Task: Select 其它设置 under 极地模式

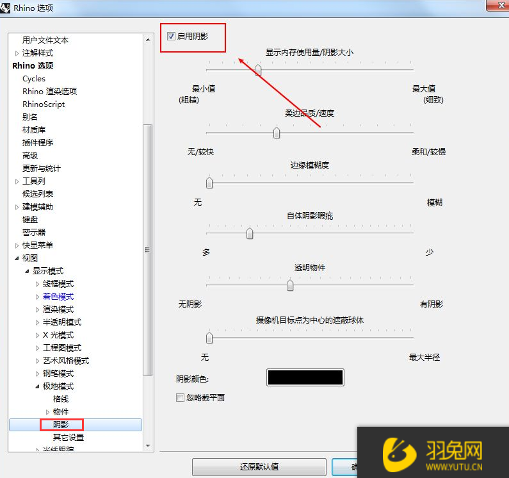Action: click(69, 438)
